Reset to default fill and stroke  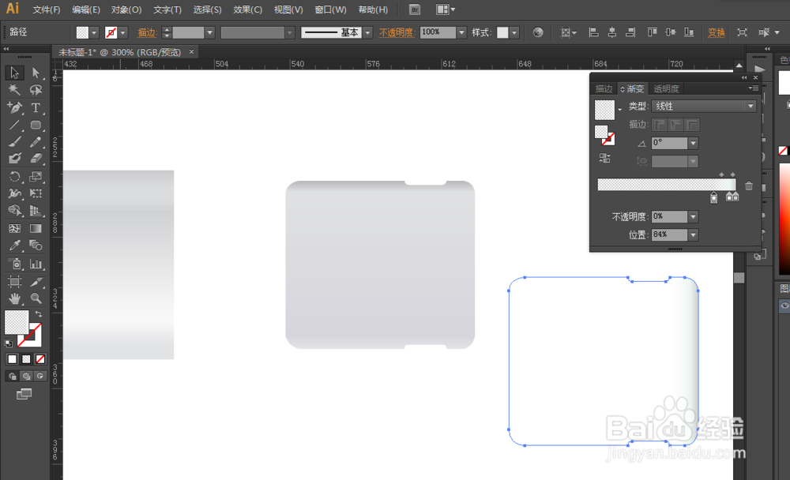(9, 343)
